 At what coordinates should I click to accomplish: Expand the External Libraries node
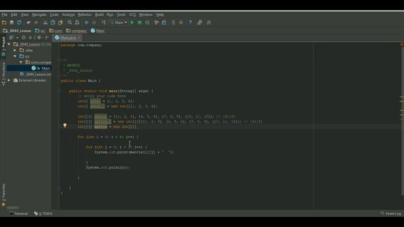tap(9, 80)
